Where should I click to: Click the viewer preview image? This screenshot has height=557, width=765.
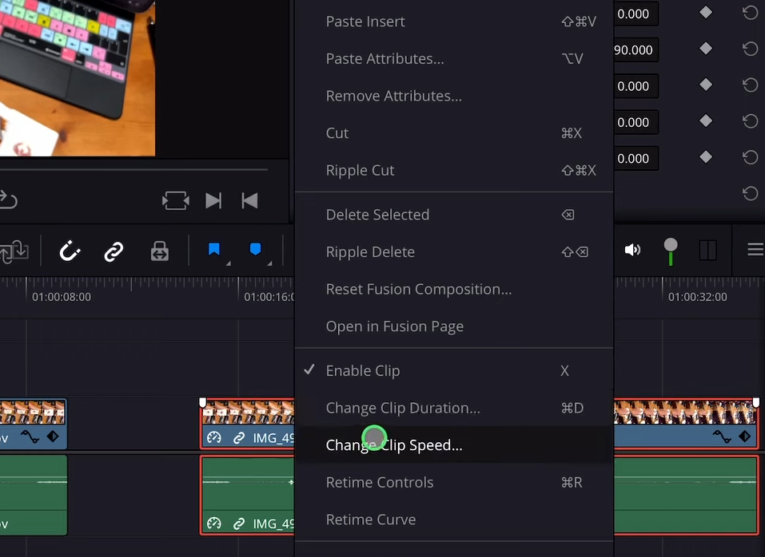(78, 78)
